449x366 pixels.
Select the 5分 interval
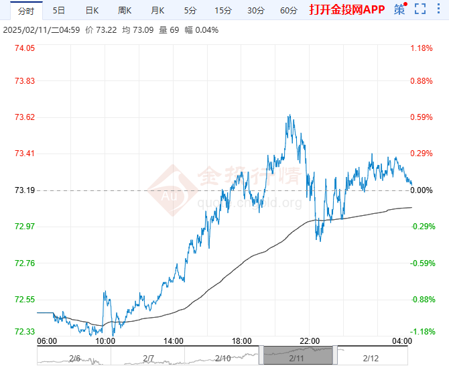pos(190,10)
